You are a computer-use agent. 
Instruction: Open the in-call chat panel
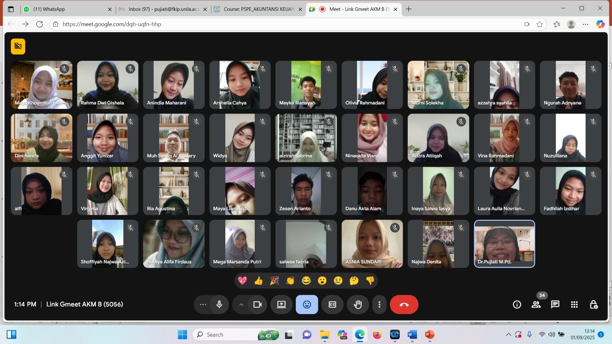click(x=555, y=305)
